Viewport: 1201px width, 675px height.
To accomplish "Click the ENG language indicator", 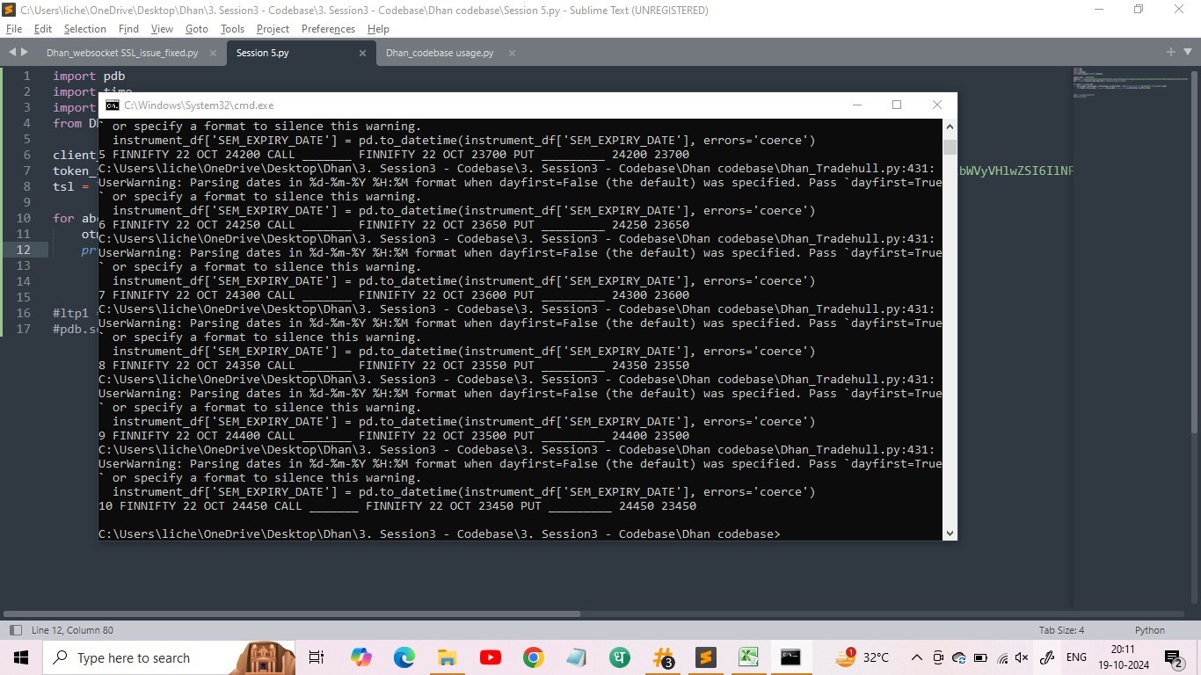I will tap(1076, 657).
